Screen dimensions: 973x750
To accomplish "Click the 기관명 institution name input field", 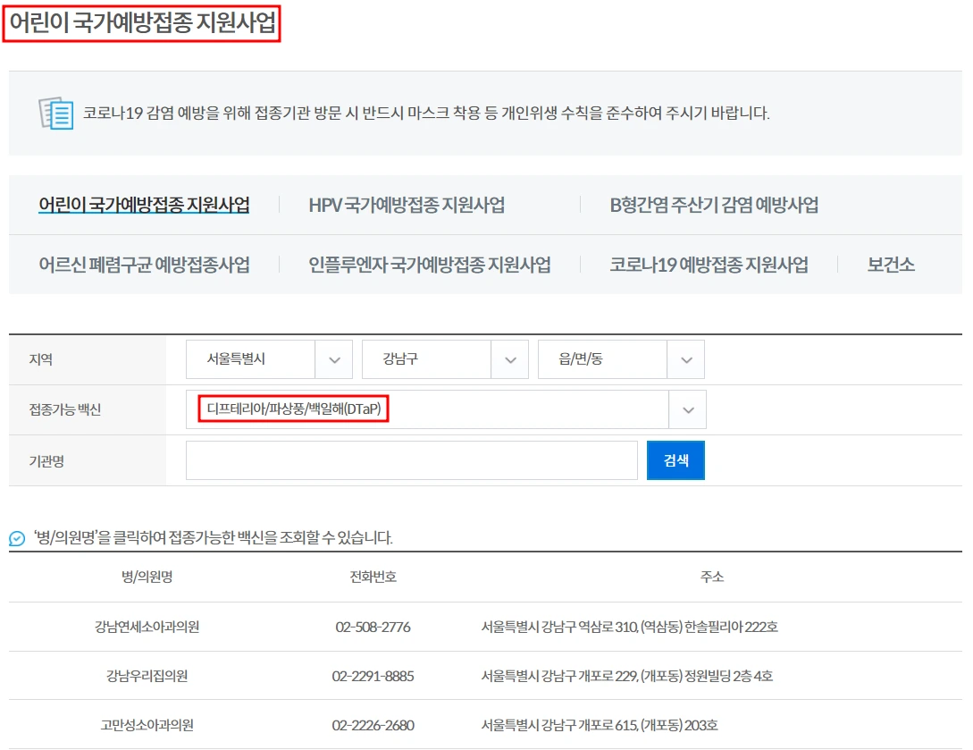I will [411, 459].
